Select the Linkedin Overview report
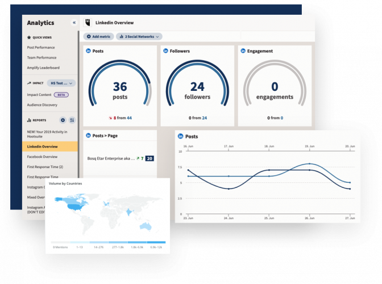Viewport: 382px width, 284px height. click(x=50, y=147)
